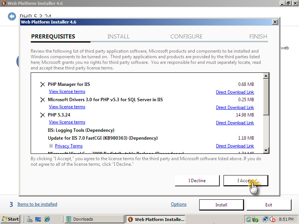Remove Microsoft Drivers 3.0 for PHP via X
This screenshot has width=299, height=224.
pyautogui.click(x=43, y=100)
